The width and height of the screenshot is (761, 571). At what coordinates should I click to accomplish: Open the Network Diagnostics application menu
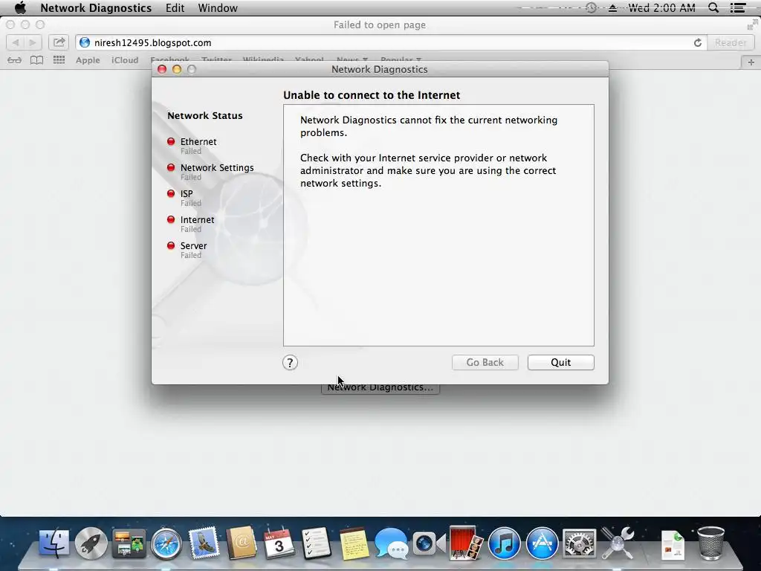[96, 8]
